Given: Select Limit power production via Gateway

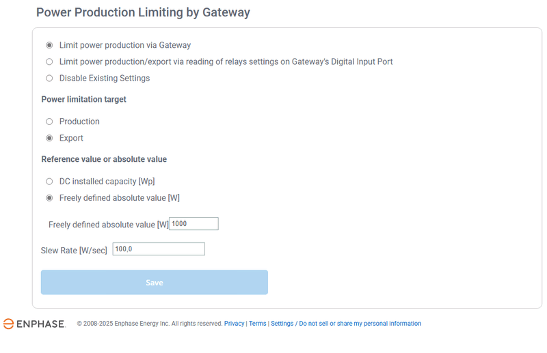Looking at the screenshot, I should point(49,45).
